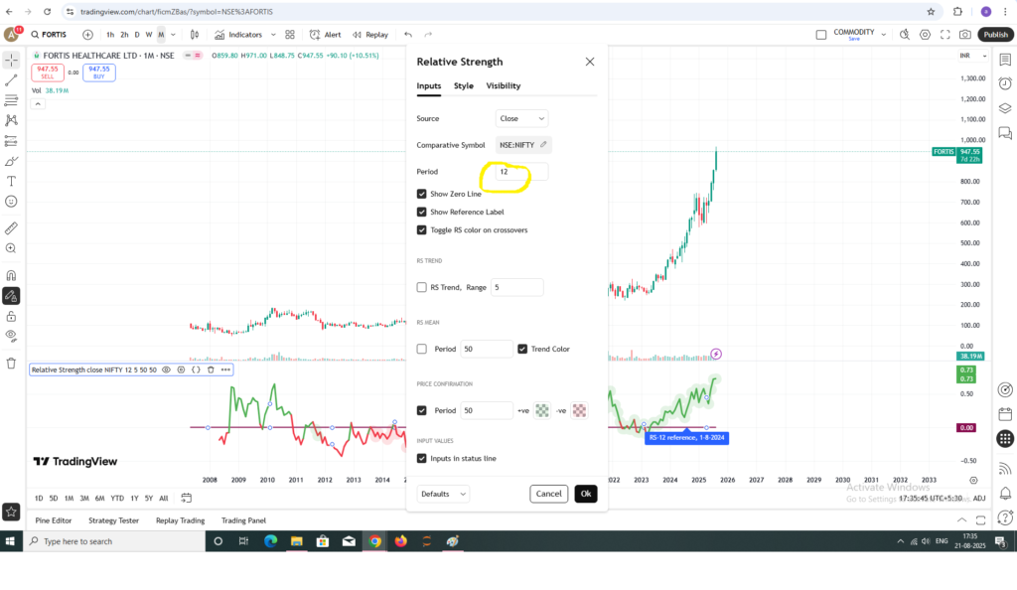Viewport: 1017px width, 590px height.
Task: Open the INR currency dropdown
Action: tap(973, 56)
